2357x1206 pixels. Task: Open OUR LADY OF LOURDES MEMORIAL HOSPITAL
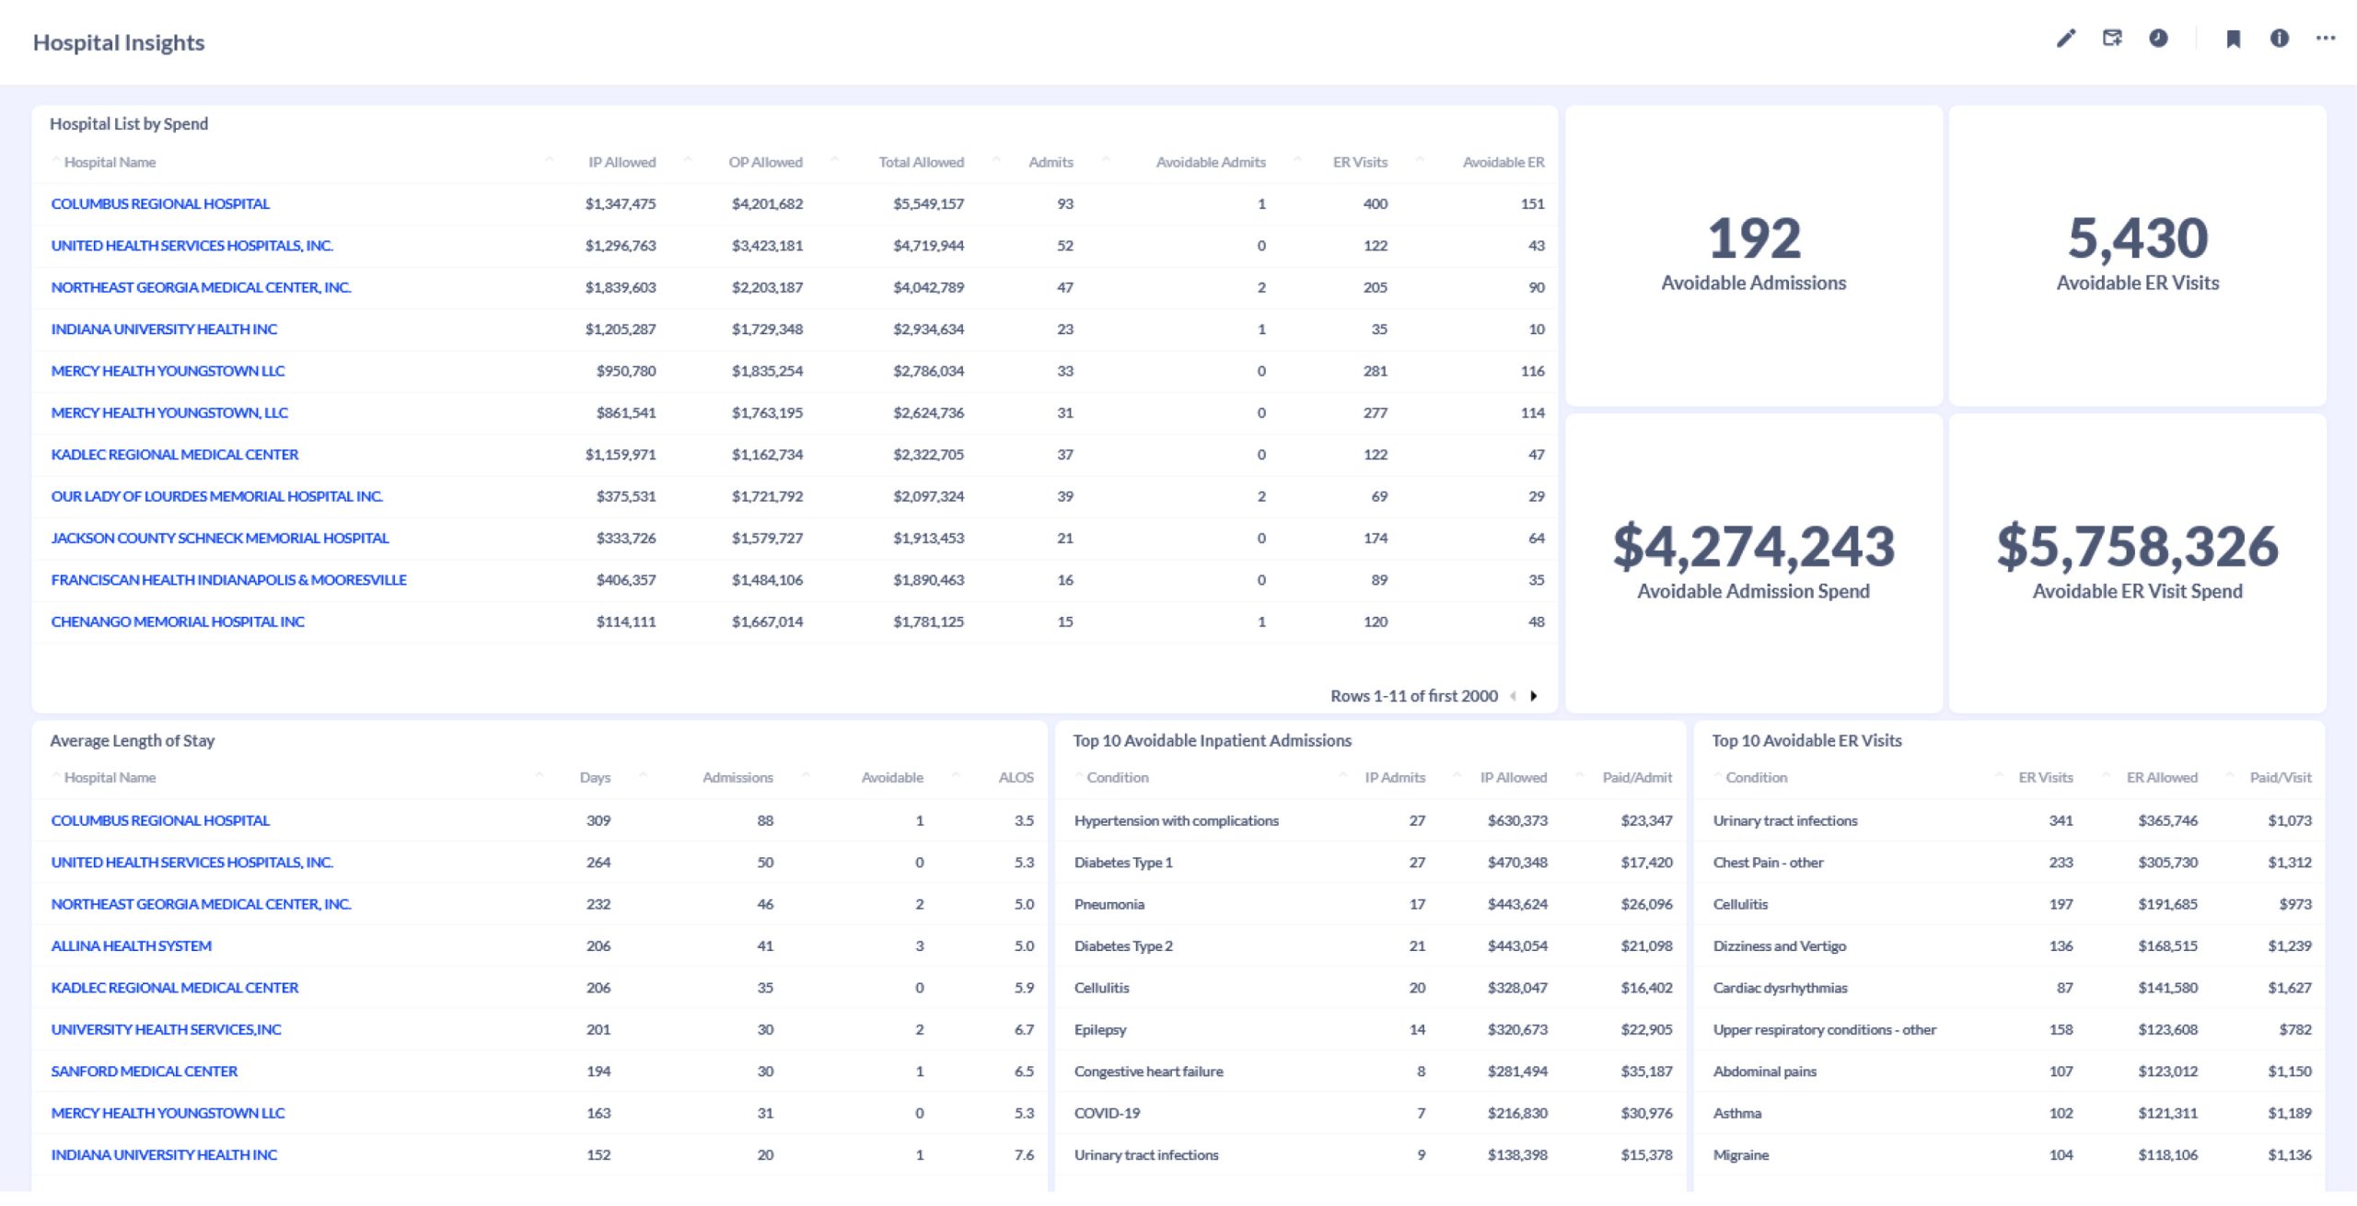(216, 496)
